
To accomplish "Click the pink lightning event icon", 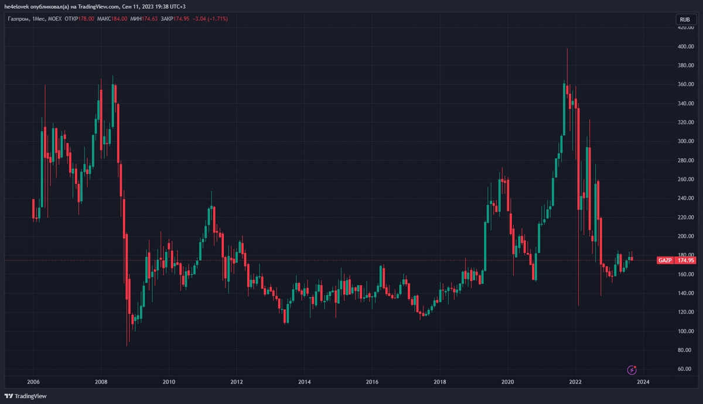I will point(632,369).
